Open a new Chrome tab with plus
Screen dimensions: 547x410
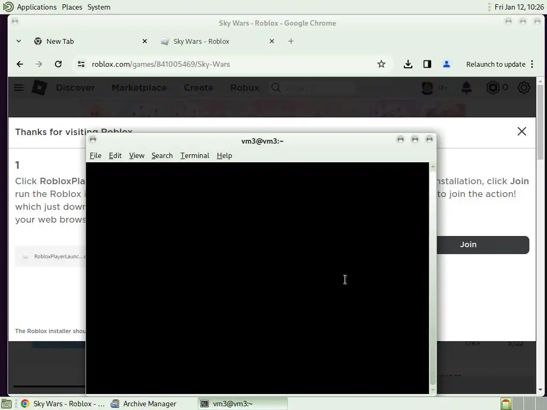(291, 41)
